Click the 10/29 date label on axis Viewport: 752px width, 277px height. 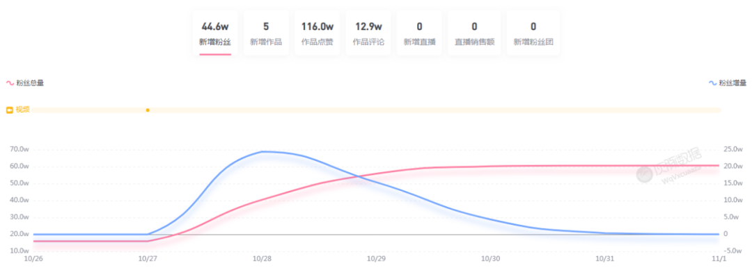point(376,258)
